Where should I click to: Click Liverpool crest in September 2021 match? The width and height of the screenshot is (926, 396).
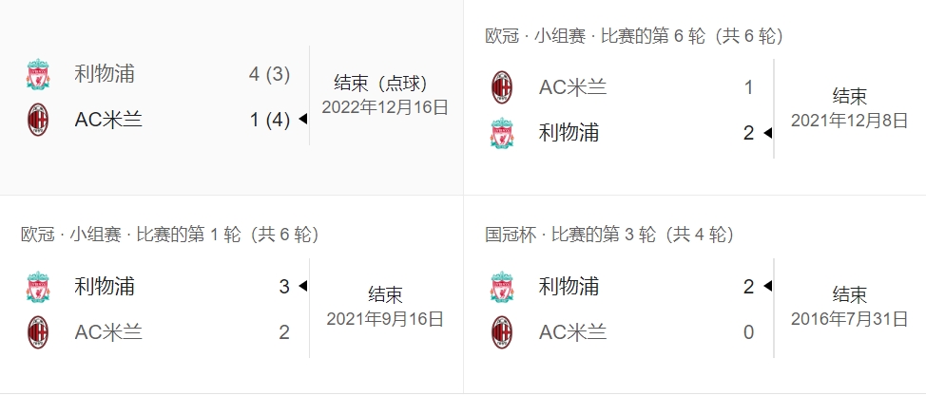click(38, 286)
